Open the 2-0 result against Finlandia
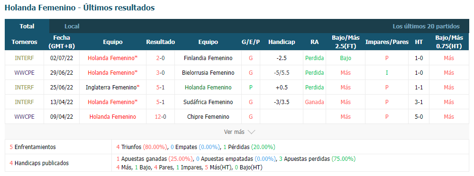 point(160,58)
